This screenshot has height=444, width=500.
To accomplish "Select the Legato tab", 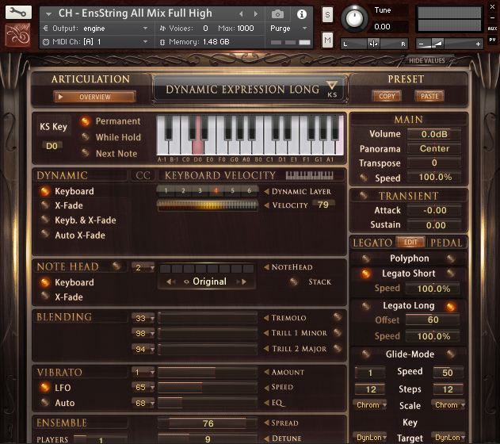I will [372, 243].
